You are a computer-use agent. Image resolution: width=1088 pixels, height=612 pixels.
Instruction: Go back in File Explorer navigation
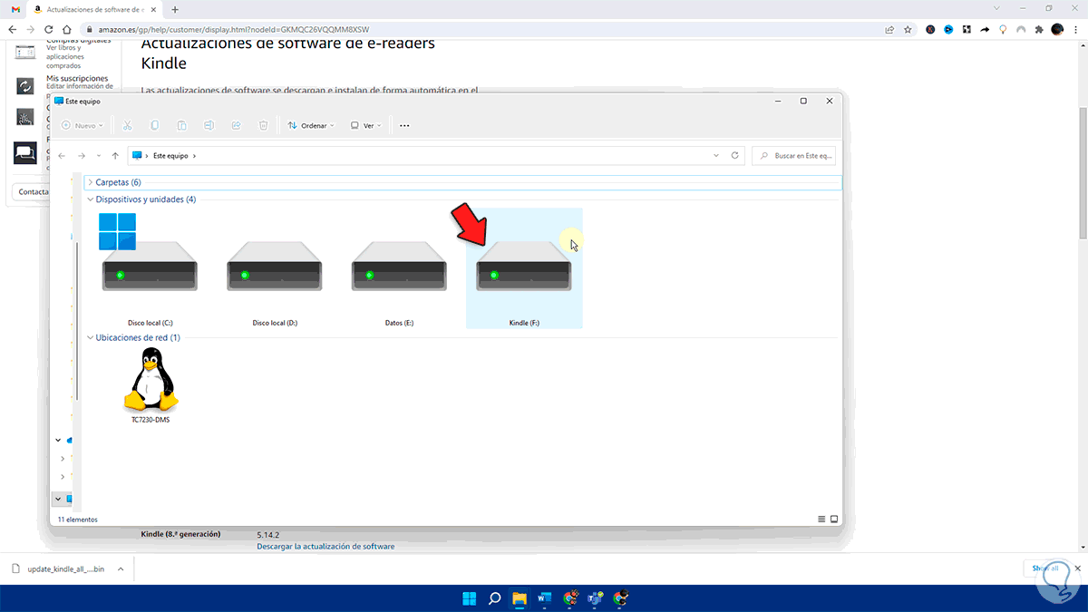(62, 156)
